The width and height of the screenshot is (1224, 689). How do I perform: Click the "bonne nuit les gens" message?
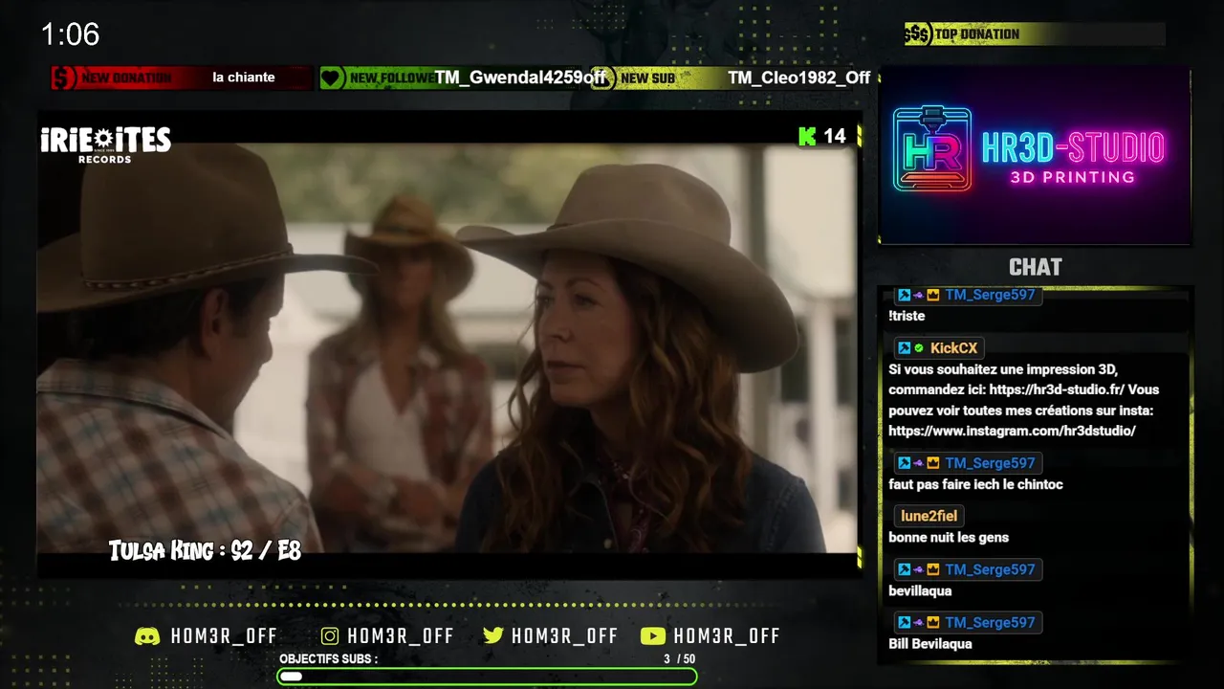(949, 538)
